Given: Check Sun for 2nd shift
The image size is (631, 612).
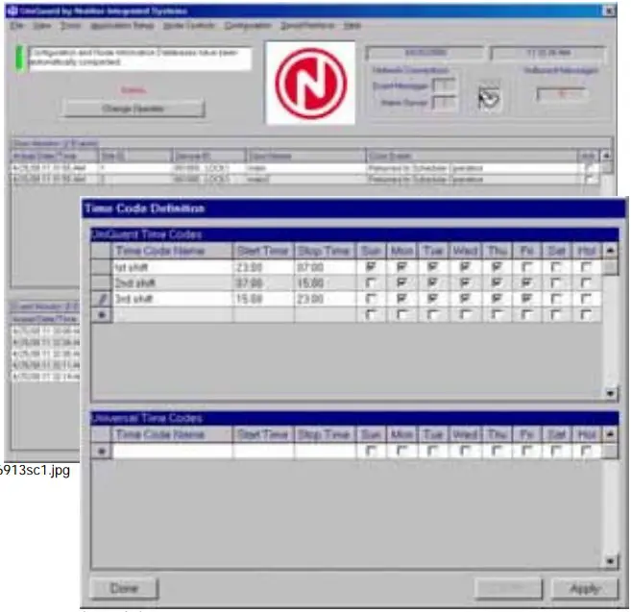Looking at the screenshot, I should pos(370,283).
